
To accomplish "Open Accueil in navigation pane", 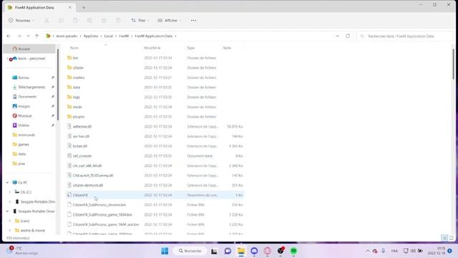I will tap(29, 49).
